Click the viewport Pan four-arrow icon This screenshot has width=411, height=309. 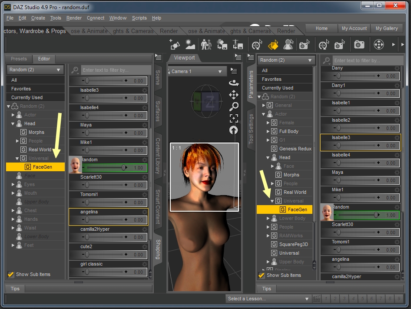234,95
